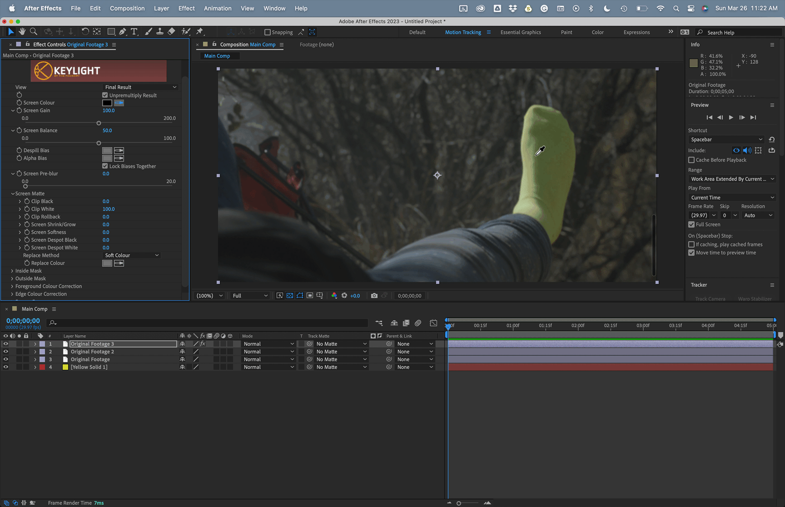Open Composition mini-flowchart icon in timeline
Viewport: 785px width, 507px height.
379,323
